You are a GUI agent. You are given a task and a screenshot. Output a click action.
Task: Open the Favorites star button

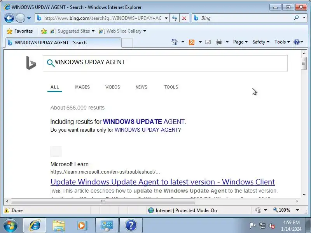click(19, 31)
